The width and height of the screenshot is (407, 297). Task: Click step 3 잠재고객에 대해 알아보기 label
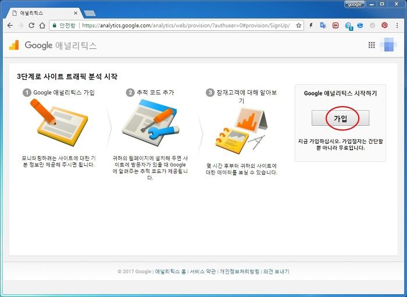(x=247, y=96)
